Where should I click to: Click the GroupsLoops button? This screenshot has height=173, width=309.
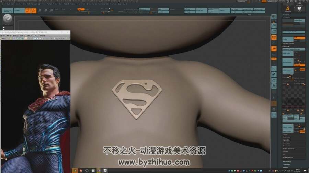point(288,62)
